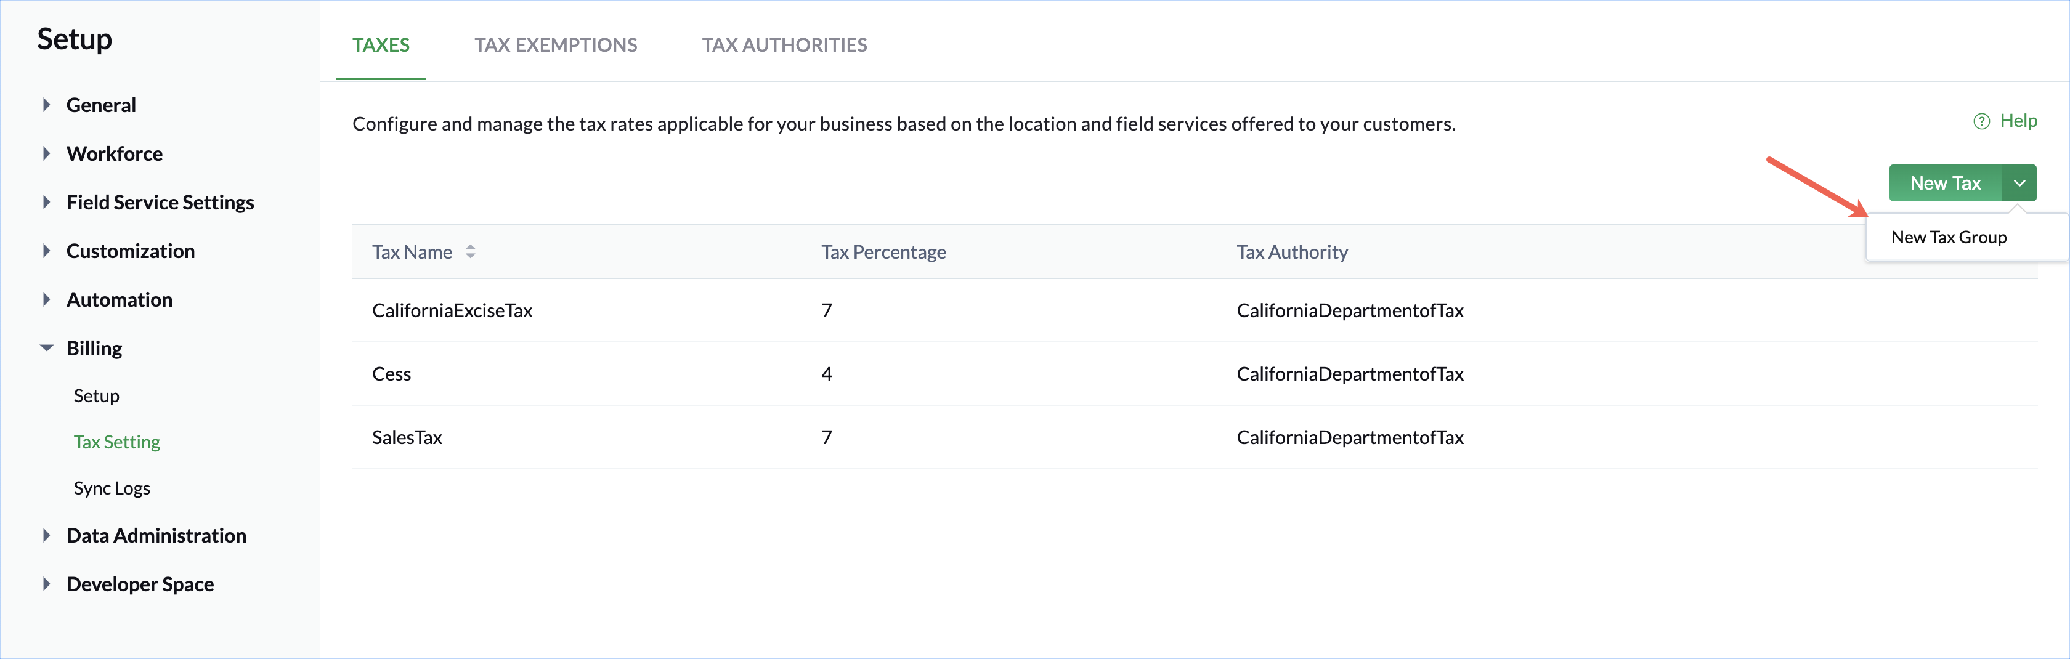This screenshot has width=2070, height=659.
Task: Click percentage 7 in CaliforniaExciseTax row
Action: tap(827, 310)
